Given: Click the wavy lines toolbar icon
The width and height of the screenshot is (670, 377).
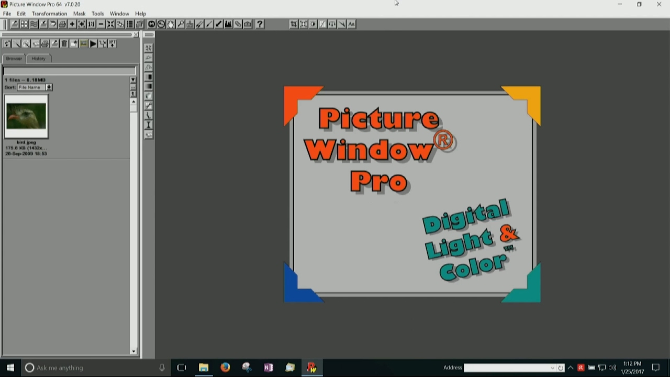Looking at the screenshot, I should point(34,24).
